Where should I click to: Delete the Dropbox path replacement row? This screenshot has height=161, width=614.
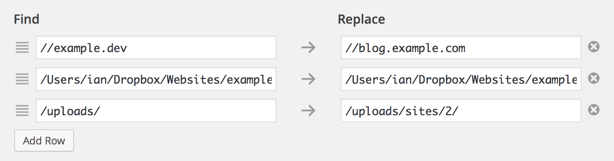pyautogui.click(x=593, y=79)
